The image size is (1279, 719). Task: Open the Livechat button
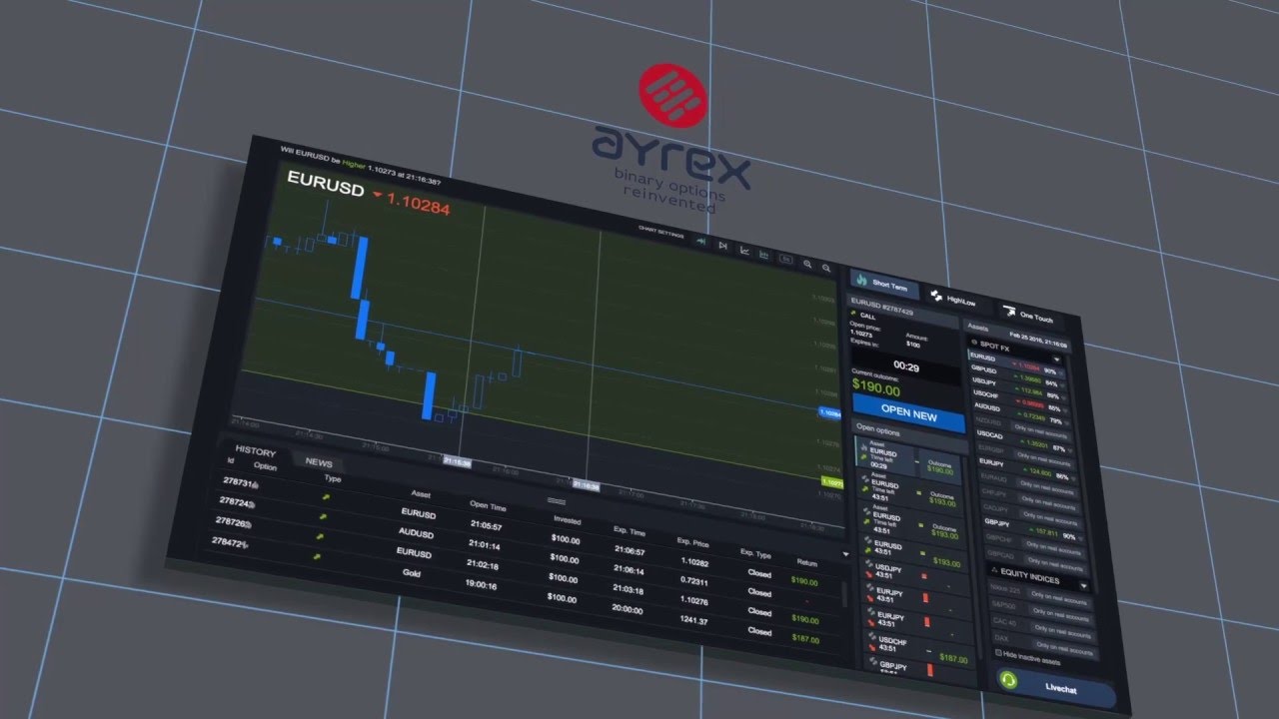[x=1054, y=689]
